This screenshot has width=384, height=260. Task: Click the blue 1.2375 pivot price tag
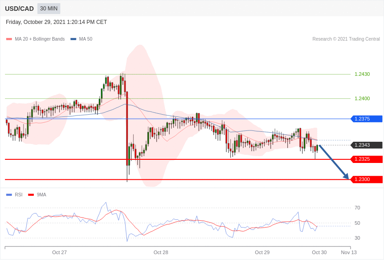click(366, 119)
